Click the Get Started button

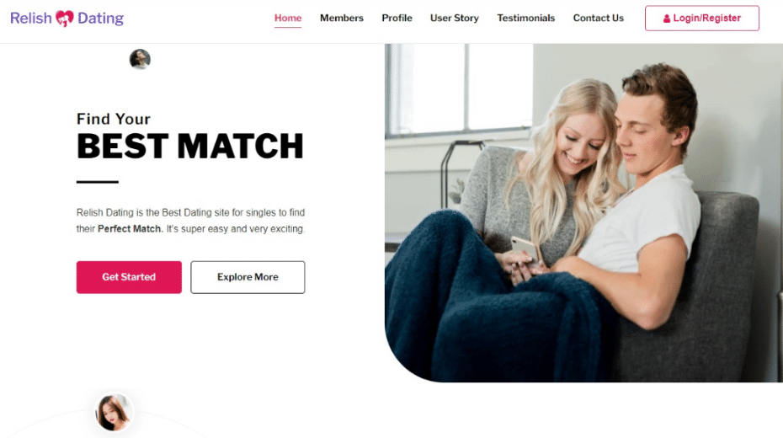click(129, 277)
